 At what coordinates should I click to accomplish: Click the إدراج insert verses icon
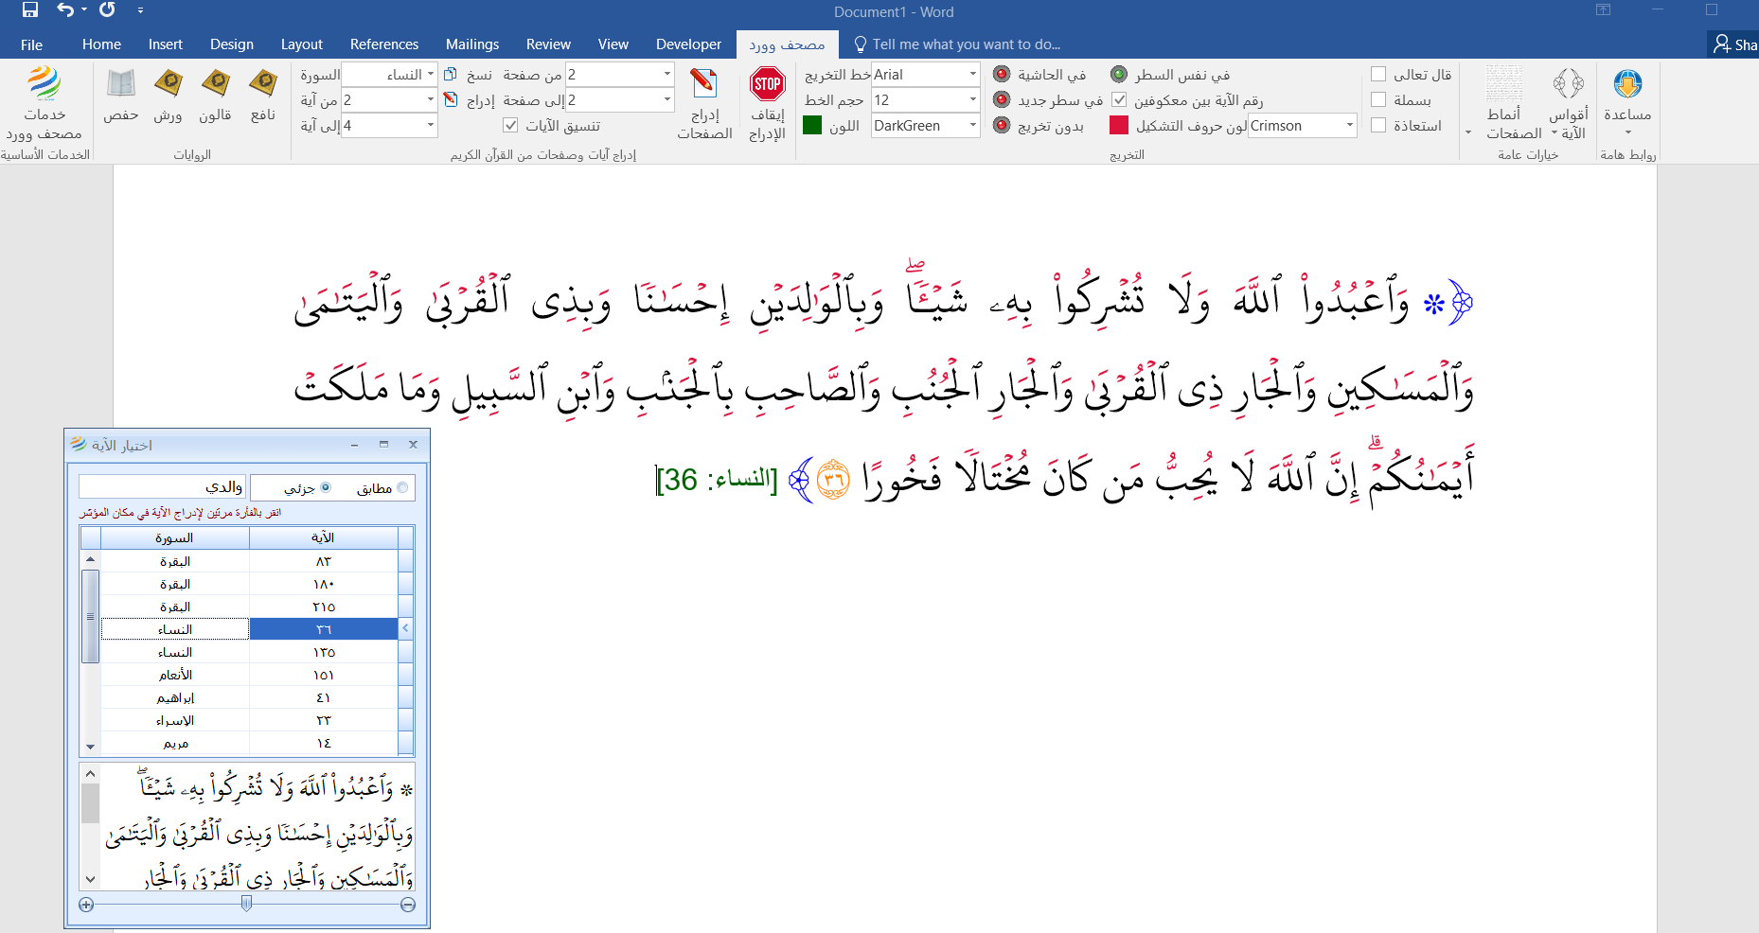point(451,99)
